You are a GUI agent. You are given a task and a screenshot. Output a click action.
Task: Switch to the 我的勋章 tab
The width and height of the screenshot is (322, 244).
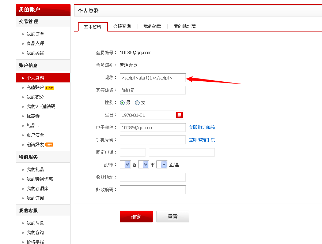click(x=152, y=26)
